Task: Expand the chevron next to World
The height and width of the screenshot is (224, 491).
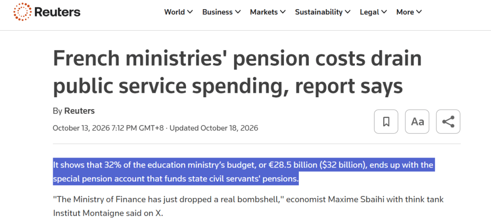Action: [190, 12]
